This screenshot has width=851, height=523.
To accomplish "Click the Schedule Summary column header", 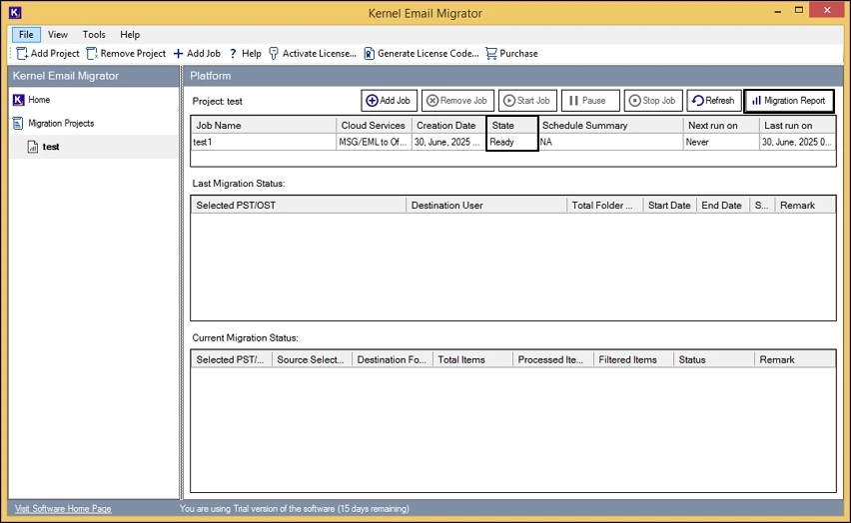I will point(610,126).
